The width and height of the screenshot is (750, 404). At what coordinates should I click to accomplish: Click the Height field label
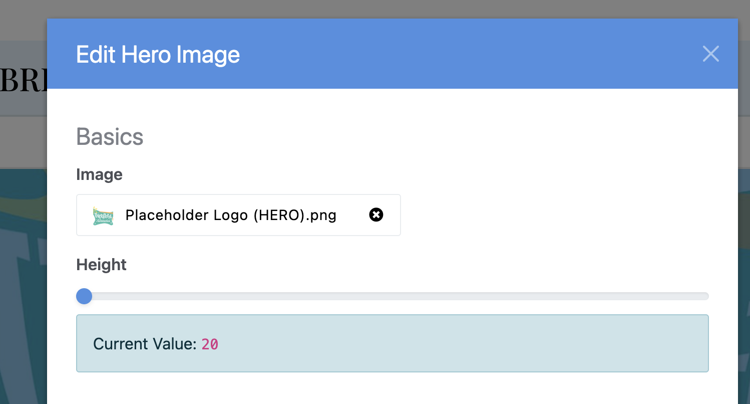(x=101, y=264)
